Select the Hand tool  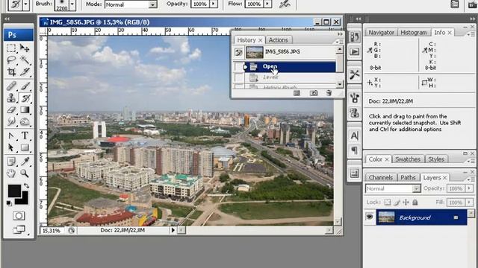[x=11, y=173]
